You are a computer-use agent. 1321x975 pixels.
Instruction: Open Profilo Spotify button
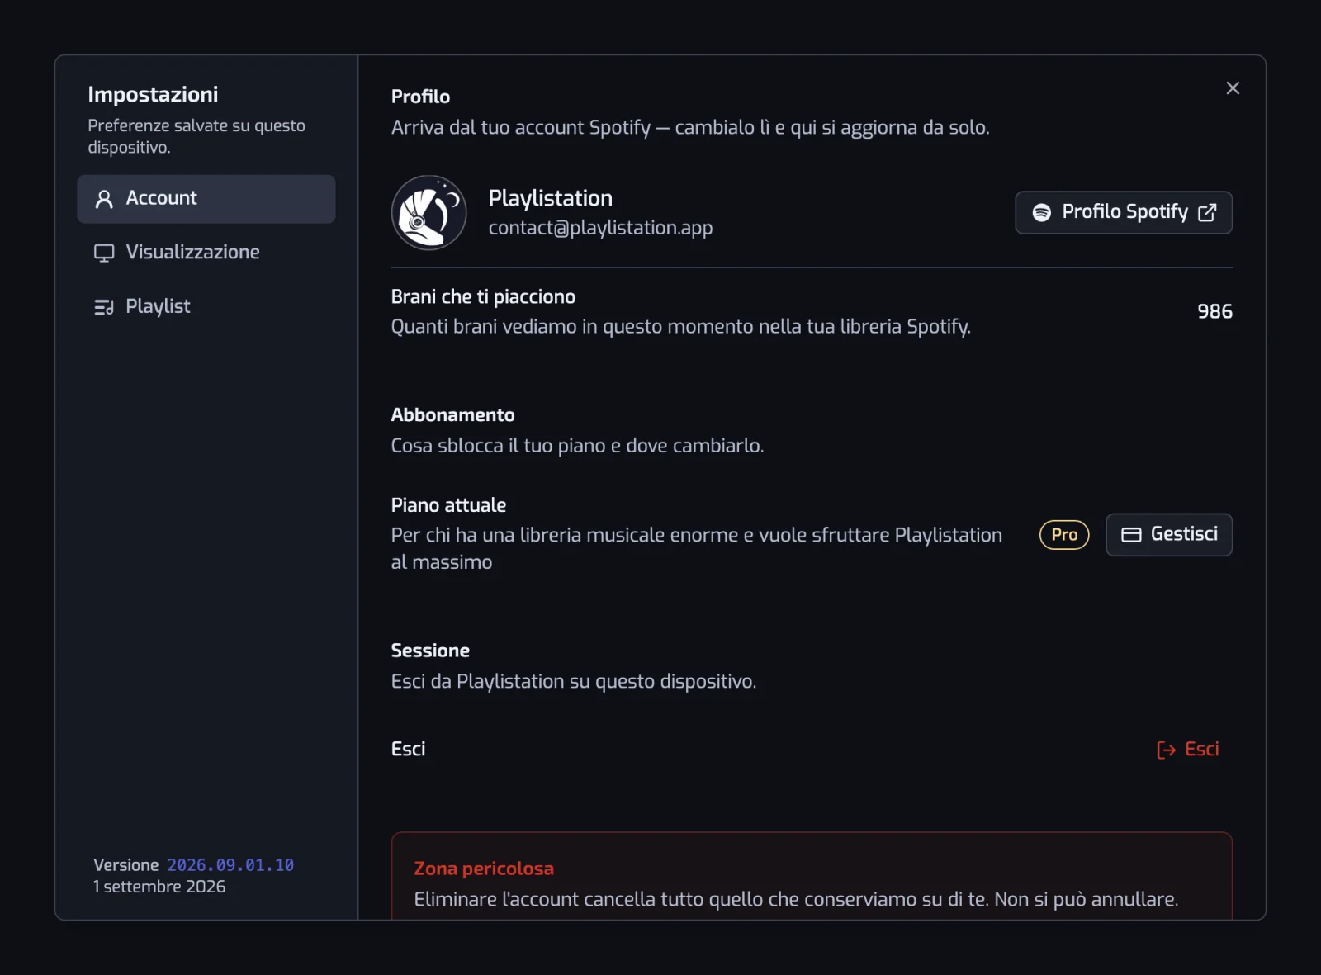click(x=1124, y=212)
